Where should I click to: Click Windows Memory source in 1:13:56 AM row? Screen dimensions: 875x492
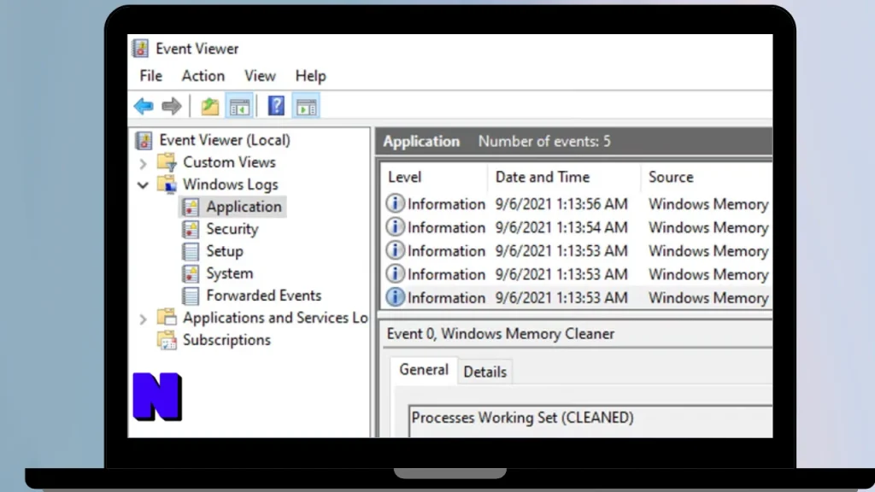point(708,204)
